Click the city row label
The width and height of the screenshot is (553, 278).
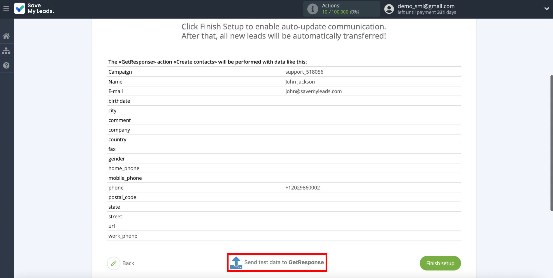tap(112, 111)
